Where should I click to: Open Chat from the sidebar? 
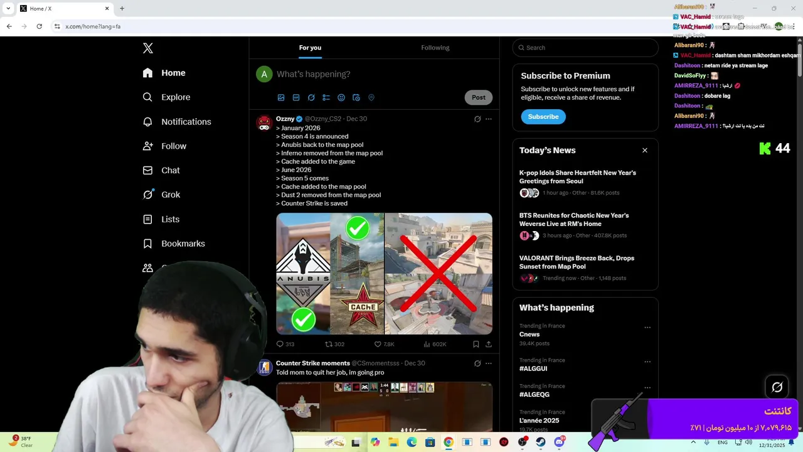click(161, 170)
